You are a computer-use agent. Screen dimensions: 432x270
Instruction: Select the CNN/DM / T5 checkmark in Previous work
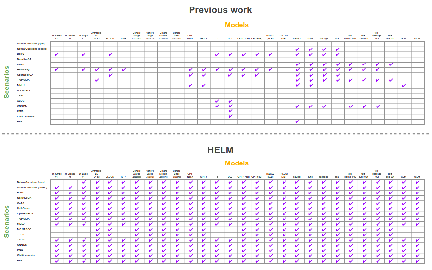click(x=217, y=106)
